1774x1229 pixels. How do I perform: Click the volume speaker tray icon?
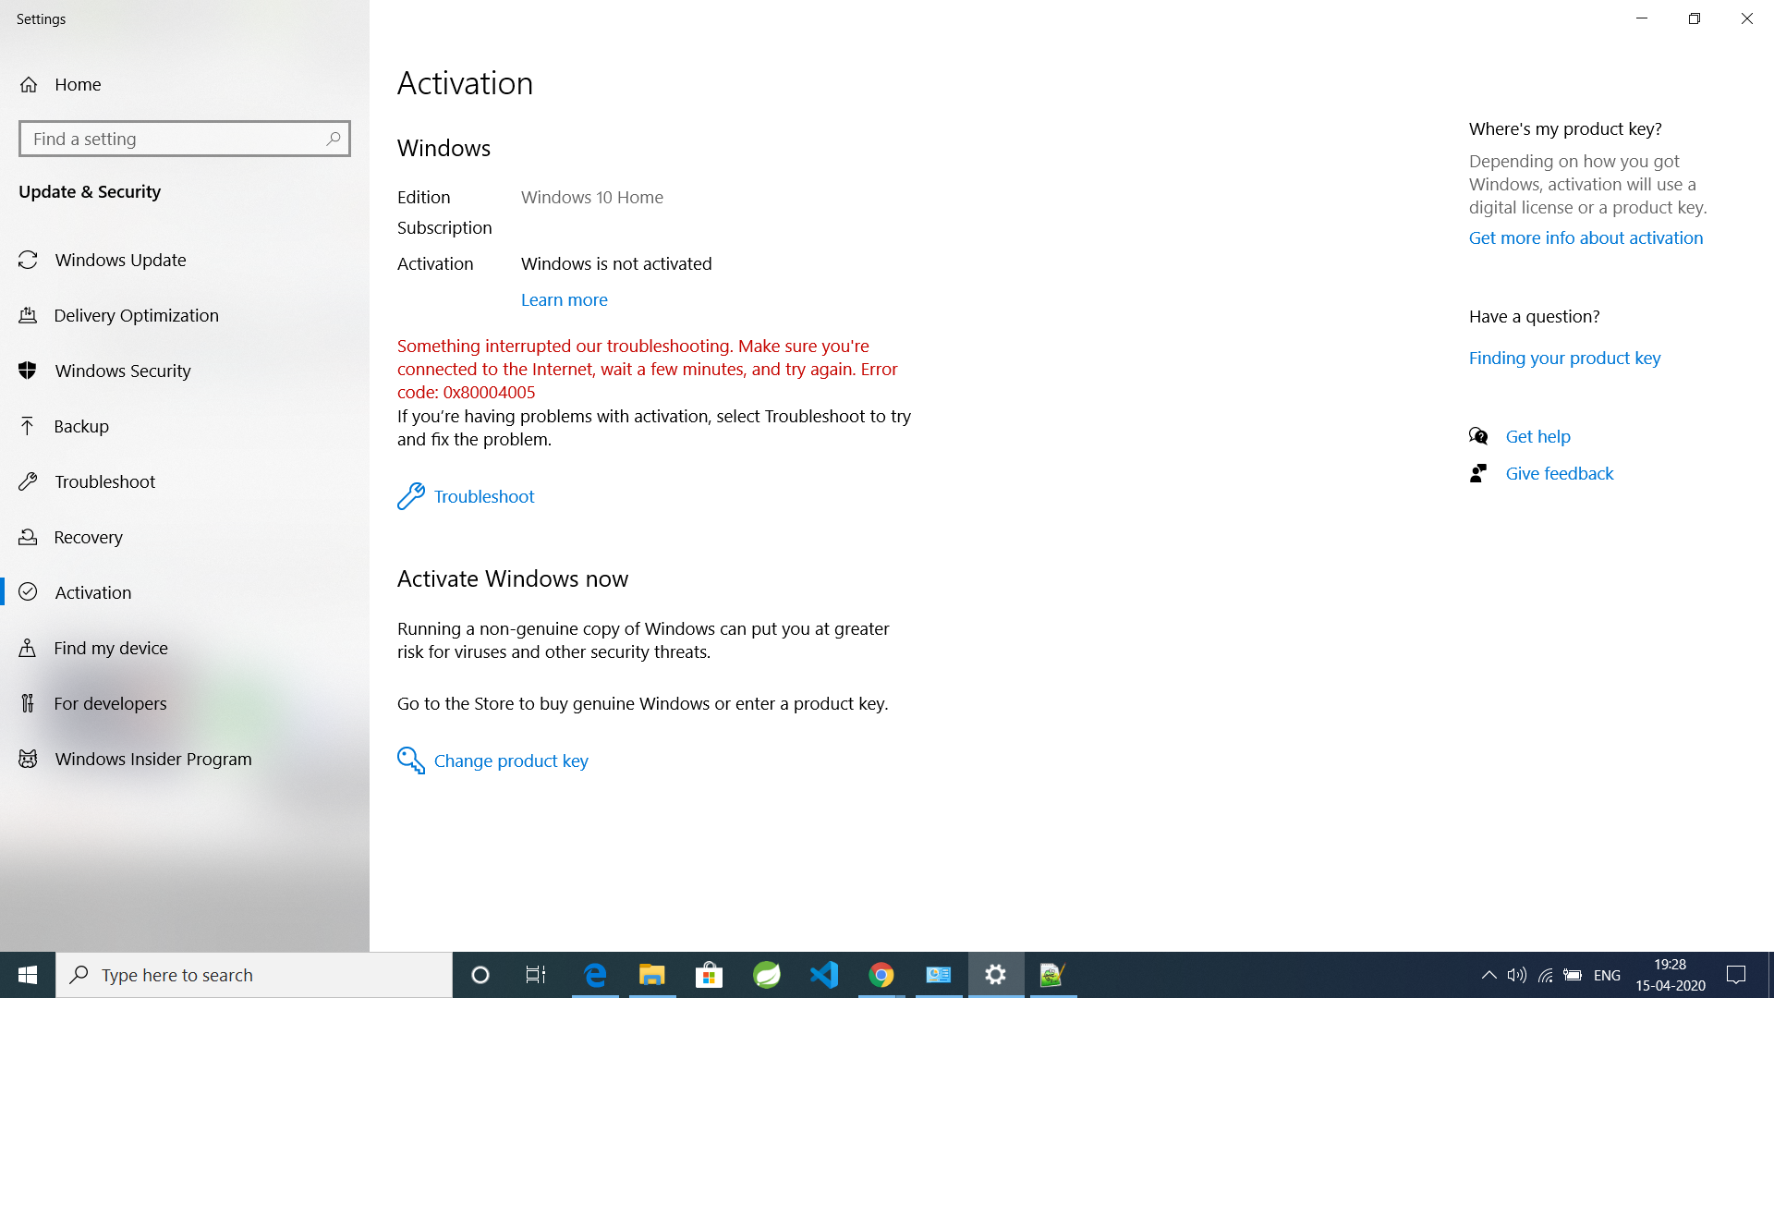tap(1516, 975)
